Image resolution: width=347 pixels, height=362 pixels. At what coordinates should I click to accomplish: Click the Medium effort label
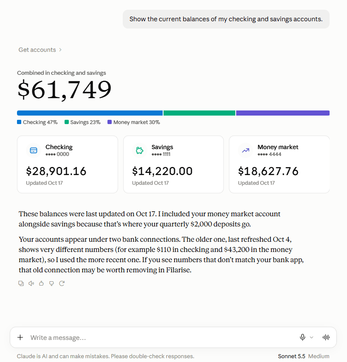(x=319, y=356)
